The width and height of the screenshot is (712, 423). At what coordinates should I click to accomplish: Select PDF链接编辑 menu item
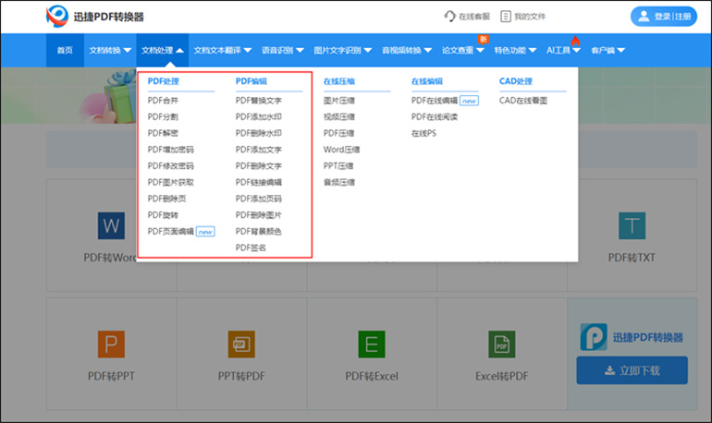click(258, 182)
